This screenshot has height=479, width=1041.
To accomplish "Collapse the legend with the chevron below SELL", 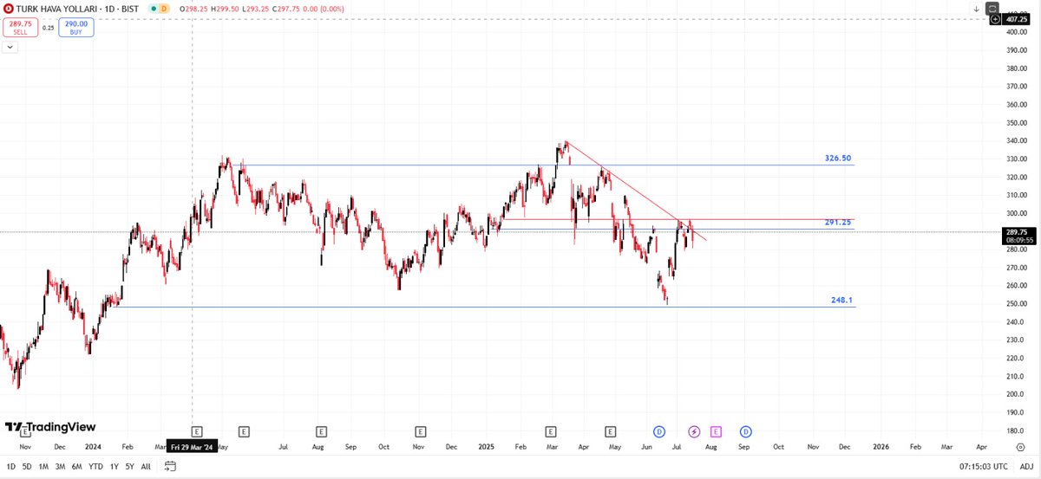I will [x=10, y=48].
